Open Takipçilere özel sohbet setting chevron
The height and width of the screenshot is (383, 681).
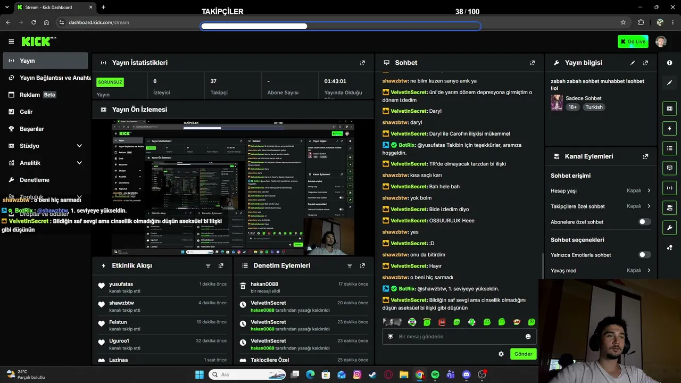pos(649,206)
